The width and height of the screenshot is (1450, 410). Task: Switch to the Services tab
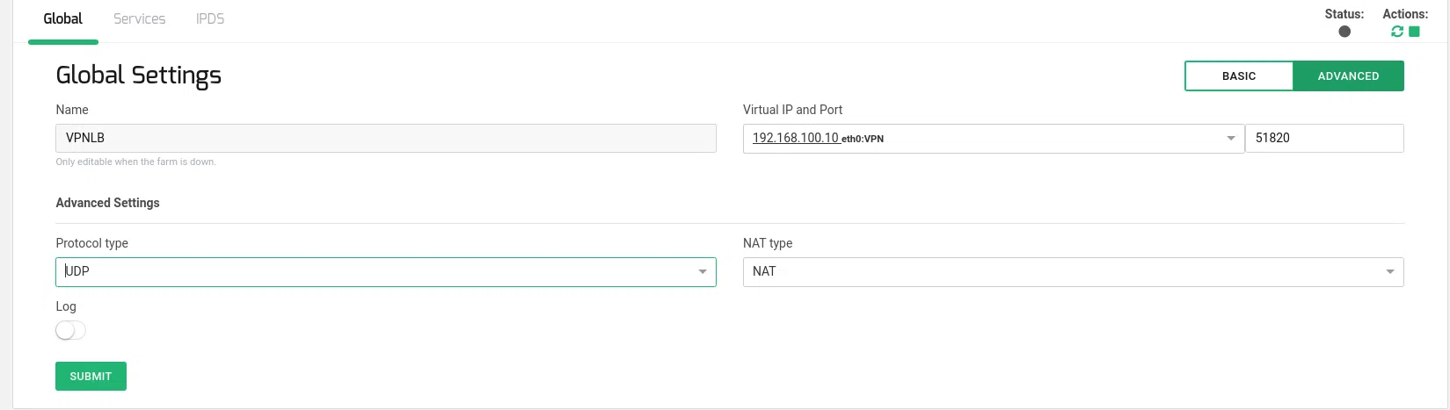pos(139,18)
